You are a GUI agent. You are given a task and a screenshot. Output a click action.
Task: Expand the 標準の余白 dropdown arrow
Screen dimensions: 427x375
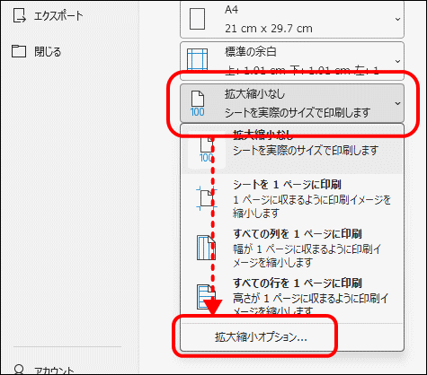click(x=397, y=61)
